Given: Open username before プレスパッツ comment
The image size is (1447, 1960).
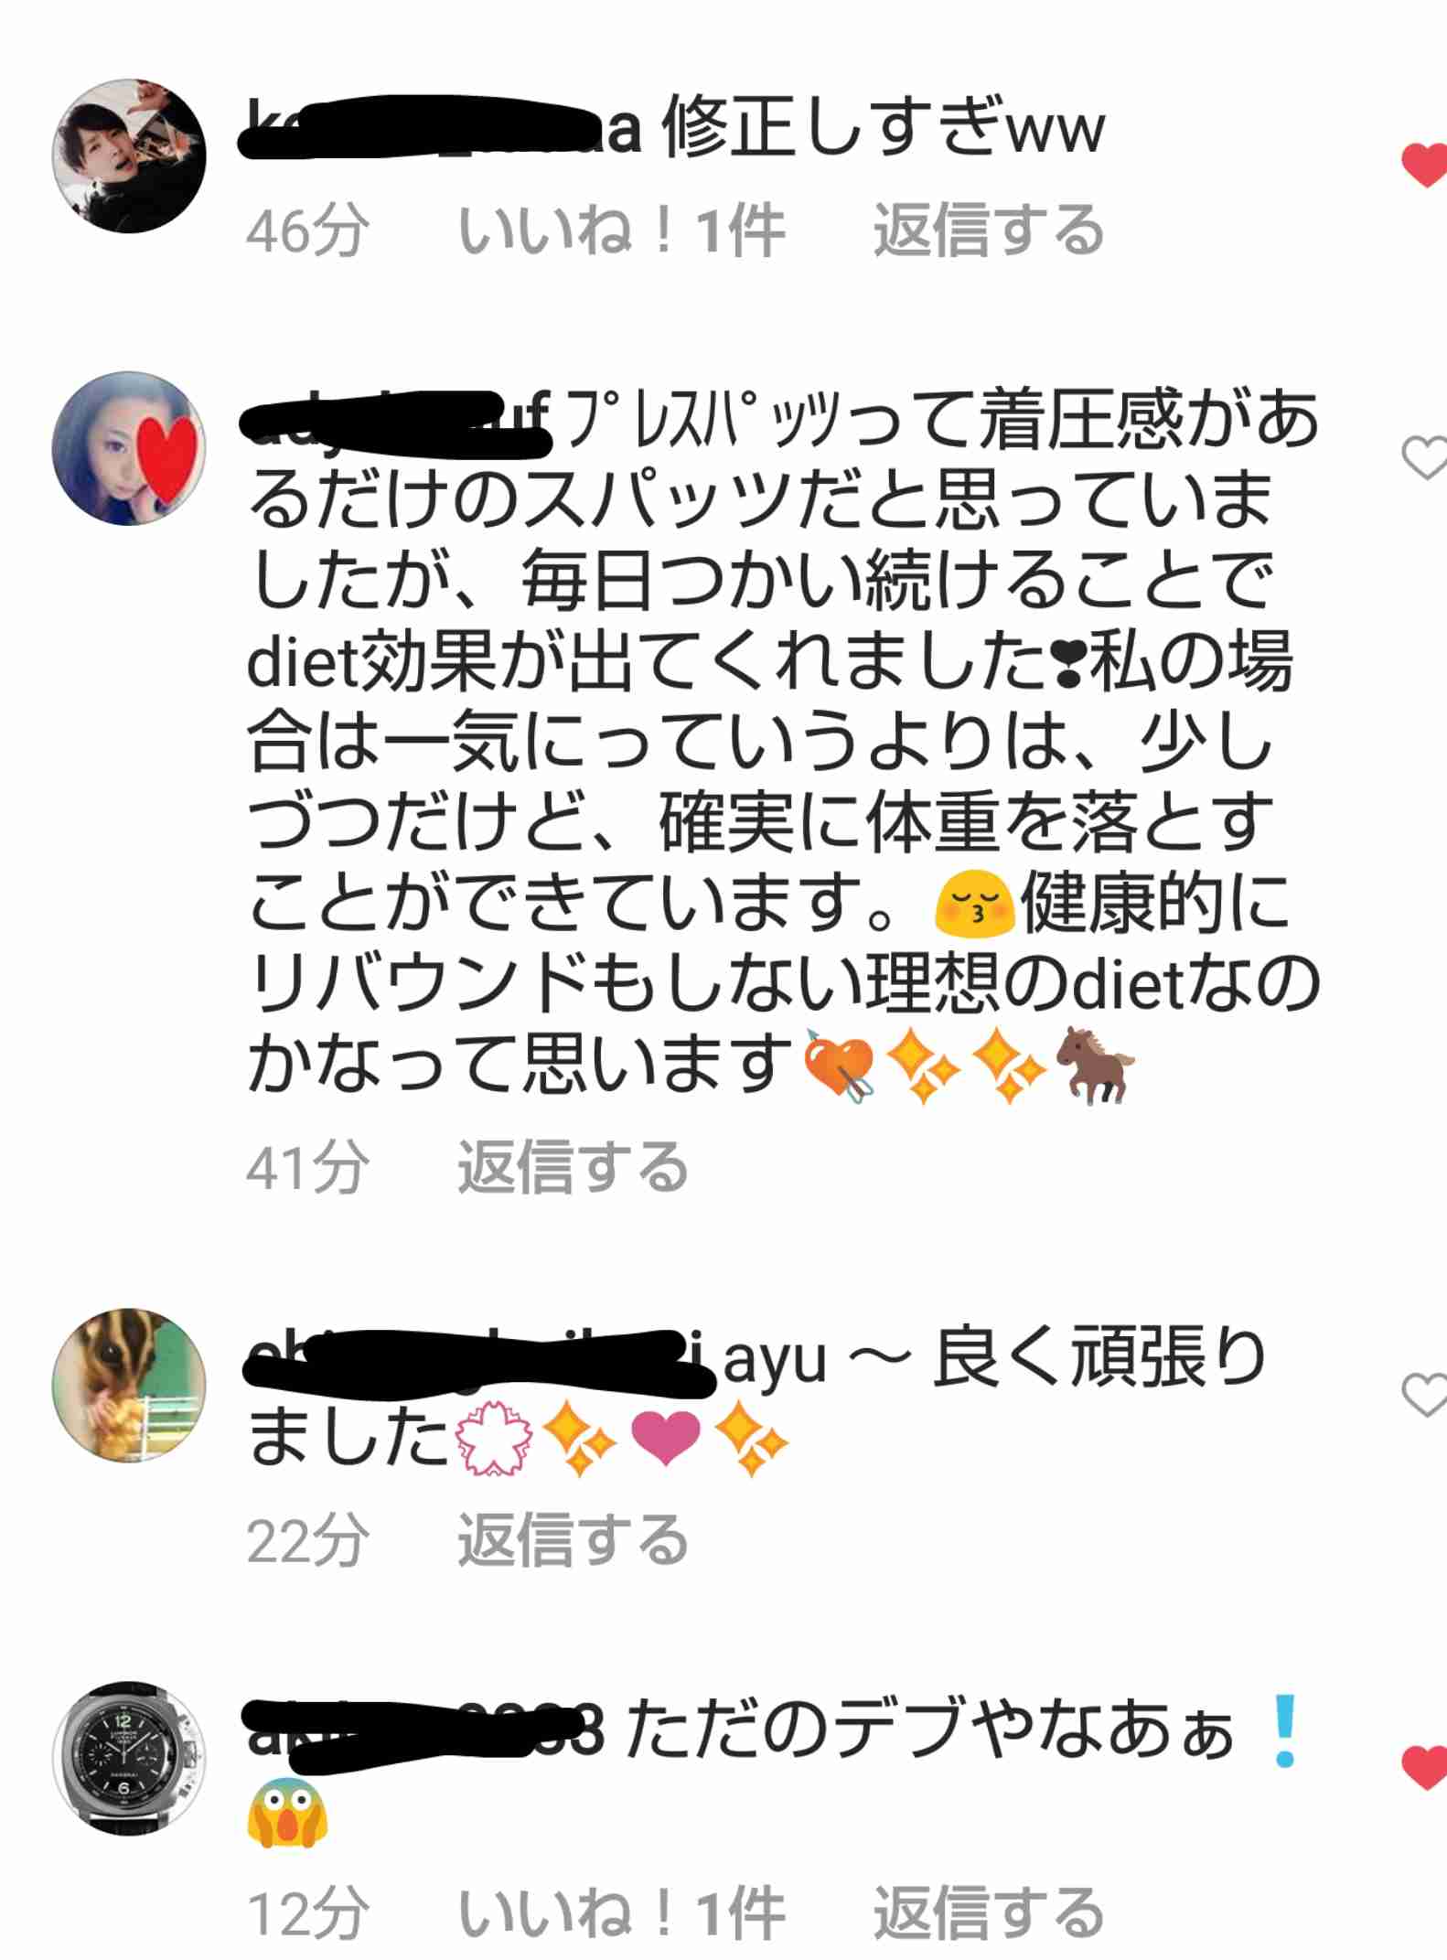Looking at the screenshot, I should coord(398,423).
